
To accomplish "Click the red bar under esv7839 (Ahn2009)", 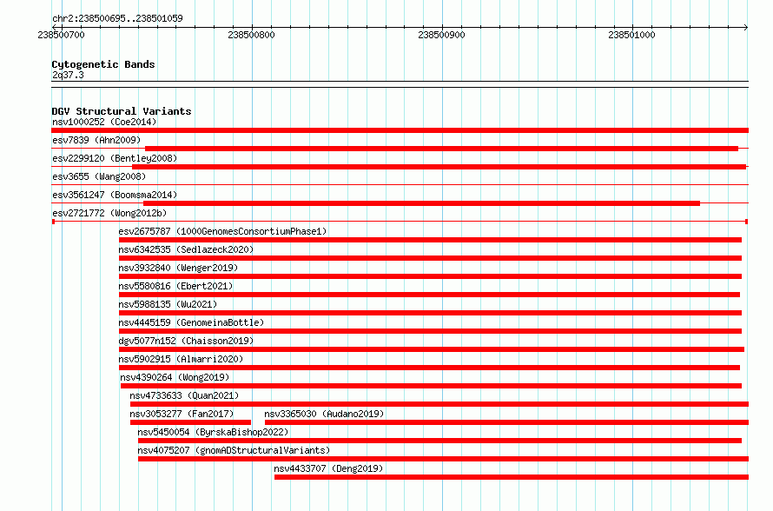I will pos(441,149).
